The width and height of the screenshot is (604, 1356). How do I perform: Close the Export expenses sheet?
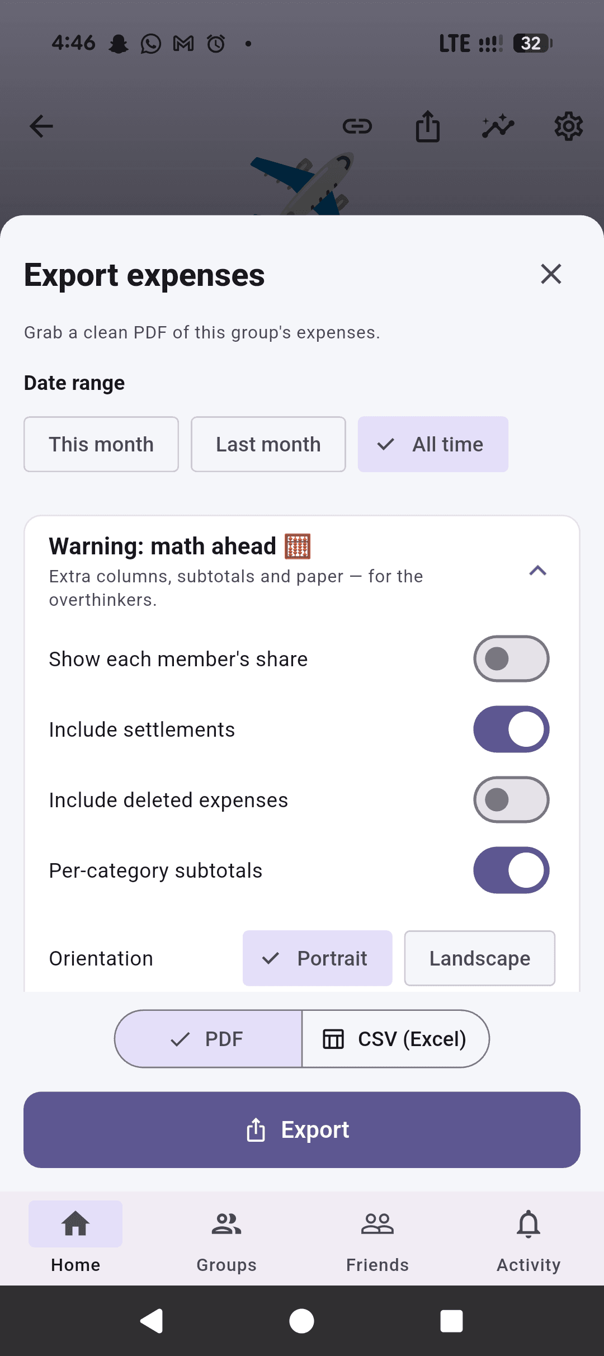click(551, 274)
